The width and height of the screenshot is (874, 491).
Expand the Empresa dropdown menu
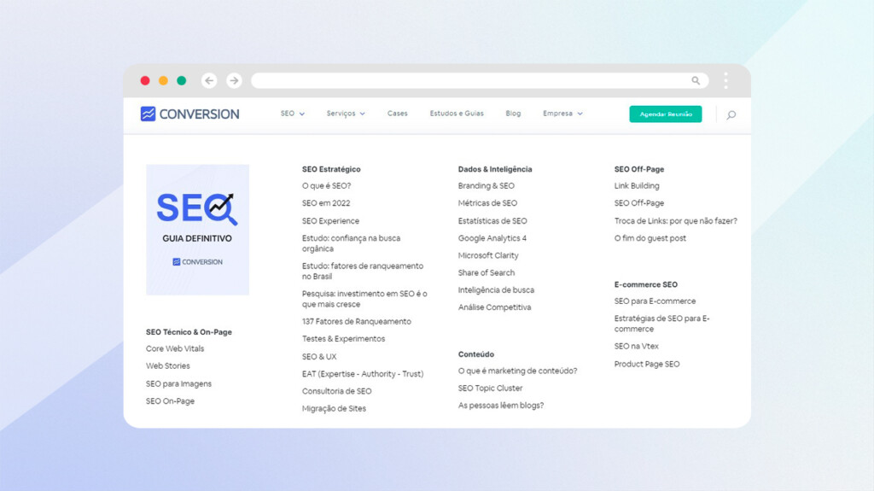pos(563,114)
